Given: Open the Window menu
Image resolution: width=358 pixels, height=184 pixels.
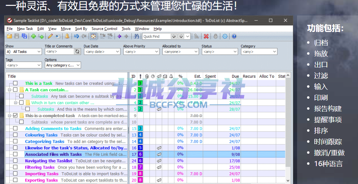Looking at the screenshot, I should pyautogui.click(x=142, y=29).
